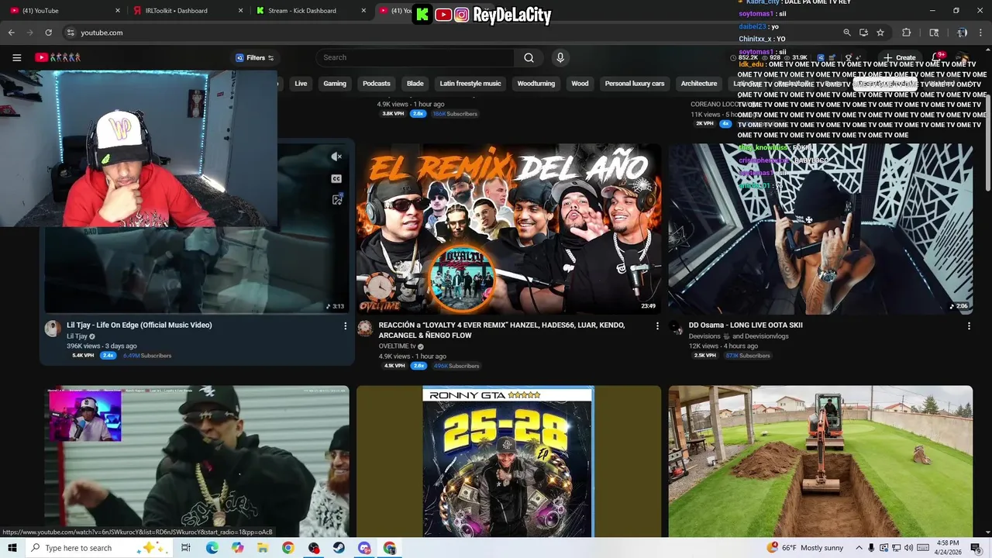Select the Blade category chip
The height and width of the screenshot is (558, 992).
[415, 84]
